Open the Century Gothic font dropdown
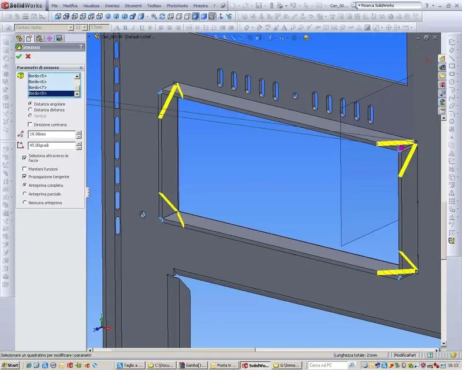462x370 pixels. tap(70, 27)
